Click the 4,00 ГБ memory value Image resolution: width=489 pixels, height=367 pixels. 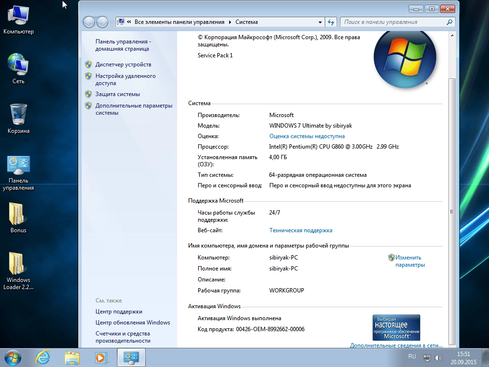[x=278, y=157]
